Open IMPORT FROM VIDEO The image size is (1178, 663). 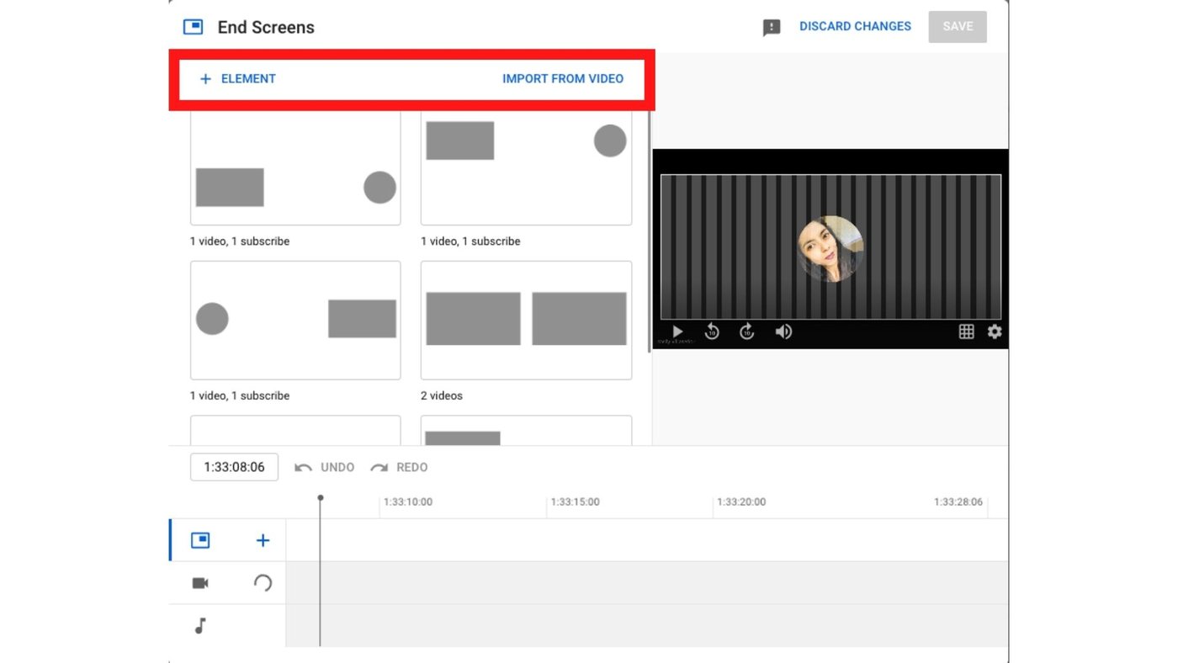click(x=563, y=78)
